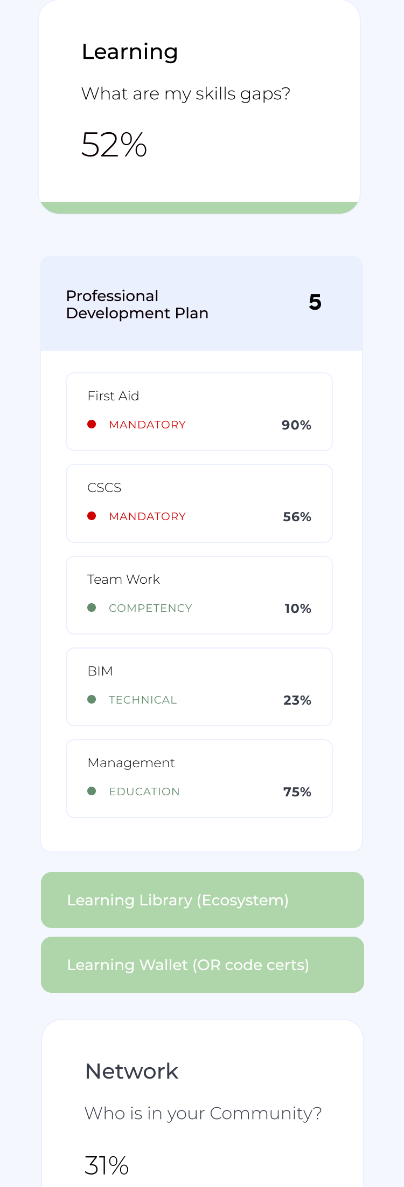Click the green progress bar under Learning card

coord(199,208)
